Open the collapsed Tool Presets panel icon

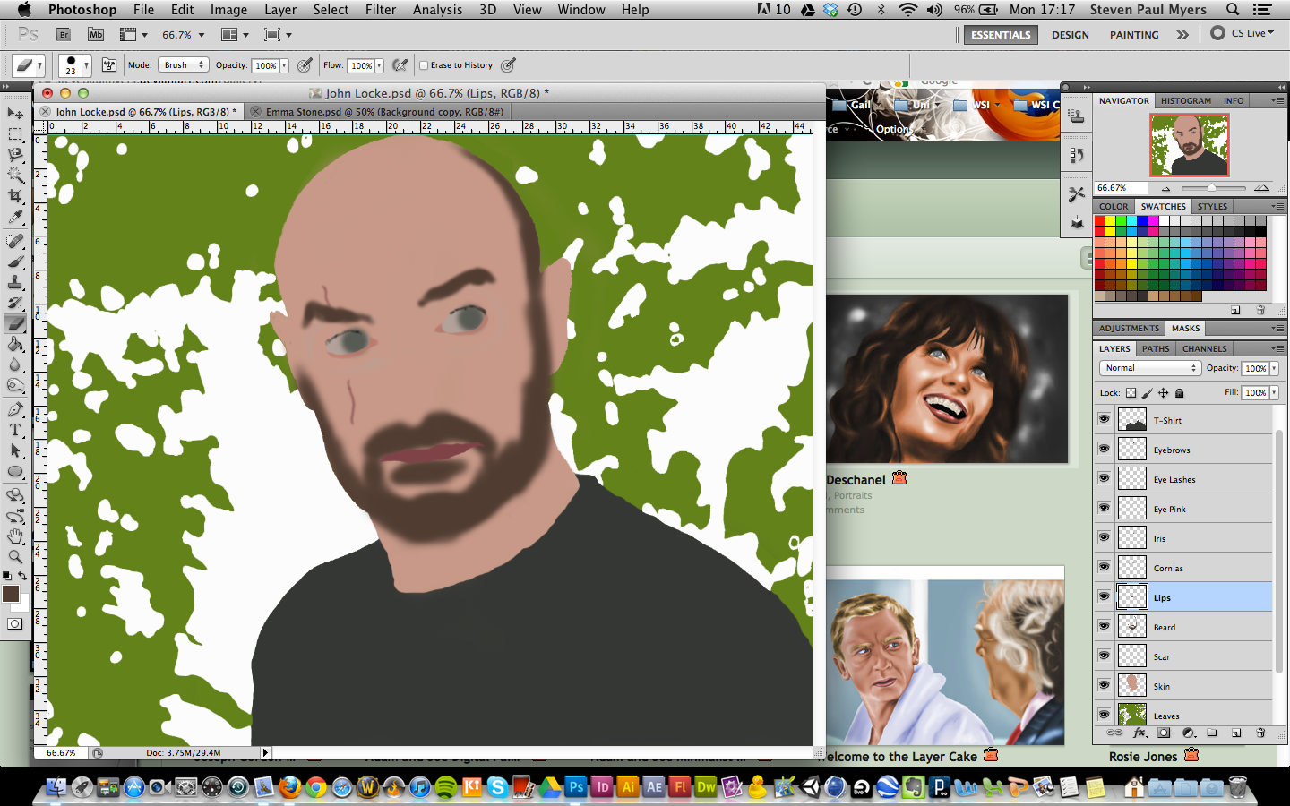(x=1077, y=193)
